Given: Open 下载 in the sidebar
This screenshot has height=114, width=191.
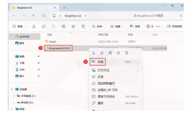Looking at the screenshot, I should (x=20, y=63).
